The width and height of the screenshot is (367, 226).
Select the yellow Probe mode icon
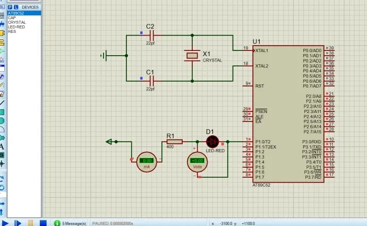point(2,85)
